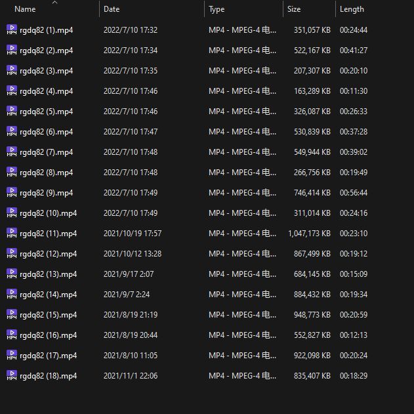Select the video icon for rgdq82 (7).mp4
The image size is (414, 414).
(x=12, y=152)
